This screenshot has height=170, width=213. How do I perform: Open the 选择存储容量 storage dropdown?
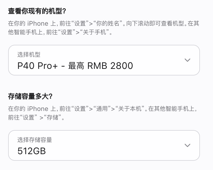pyautogui.click(x=104, y=145)
